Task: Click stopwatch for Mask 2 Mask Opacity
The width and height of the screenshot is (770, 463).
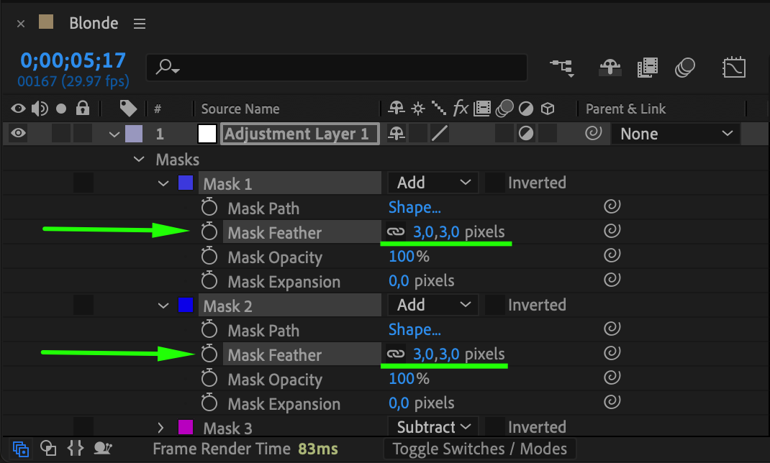Action: click(209, 380)
